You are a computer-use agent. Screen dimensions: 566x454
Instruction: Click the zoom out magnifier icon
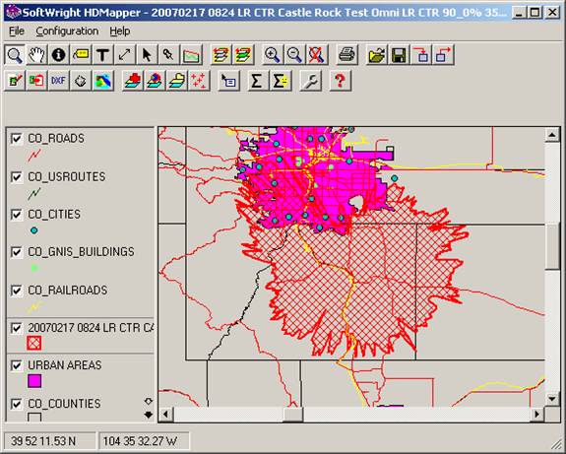coord(294,55)
